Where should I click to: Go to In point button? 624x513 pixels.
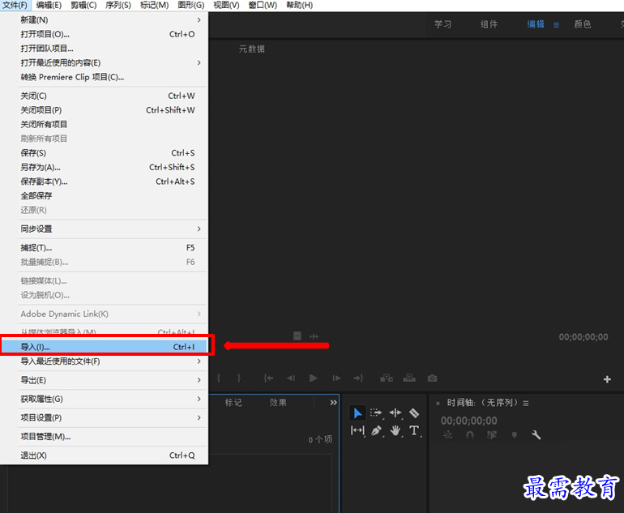coord(268,378)
